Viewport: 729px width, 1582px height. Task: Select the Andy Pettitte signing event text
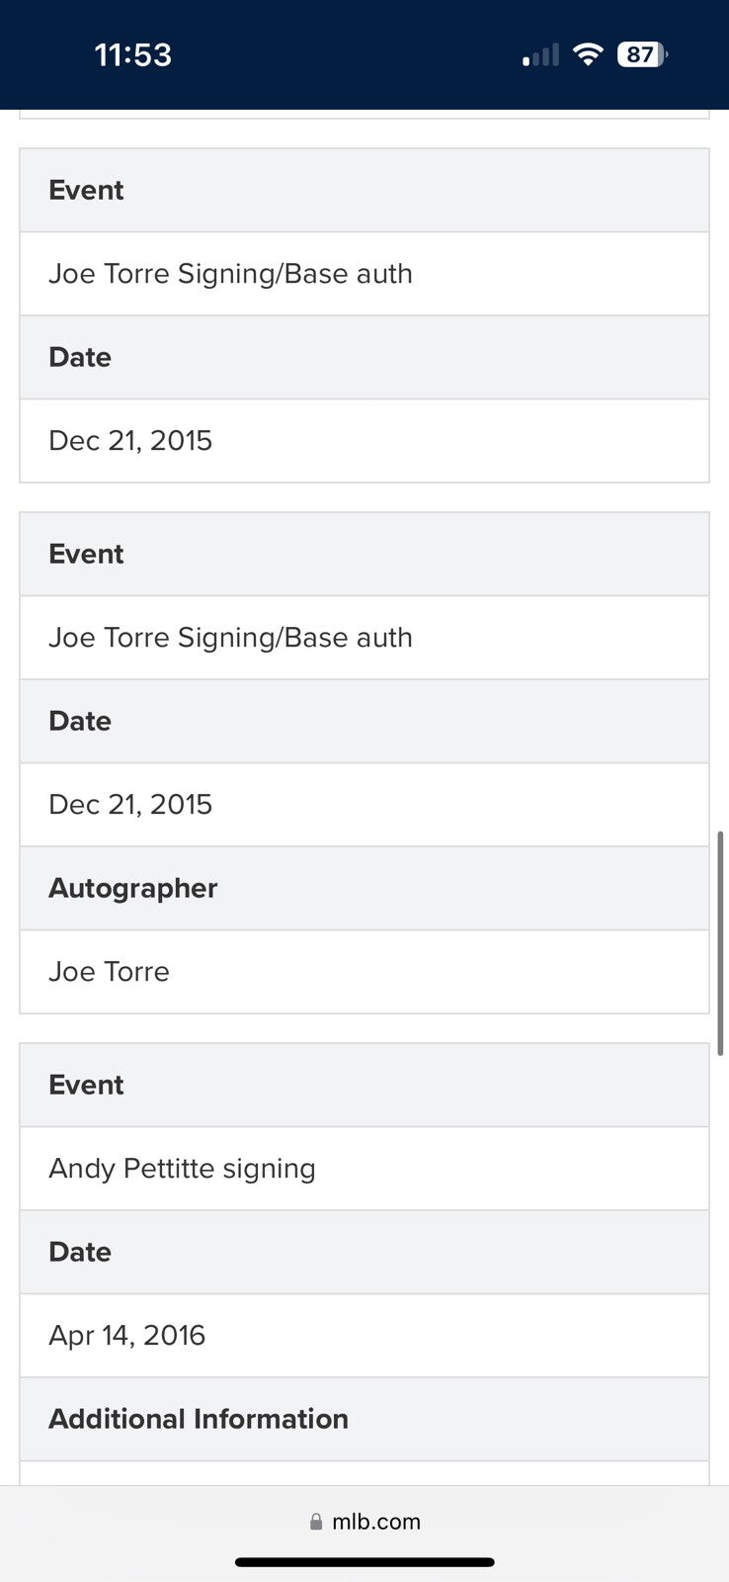click(x=183, y=1169)
